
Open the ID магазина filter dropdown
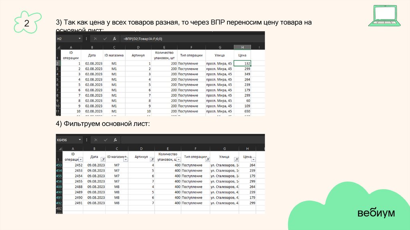(x=126, y=159)
